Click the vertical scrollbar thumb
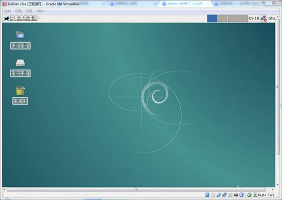This screenshot has width=282, height=200. tap(277, 87)
